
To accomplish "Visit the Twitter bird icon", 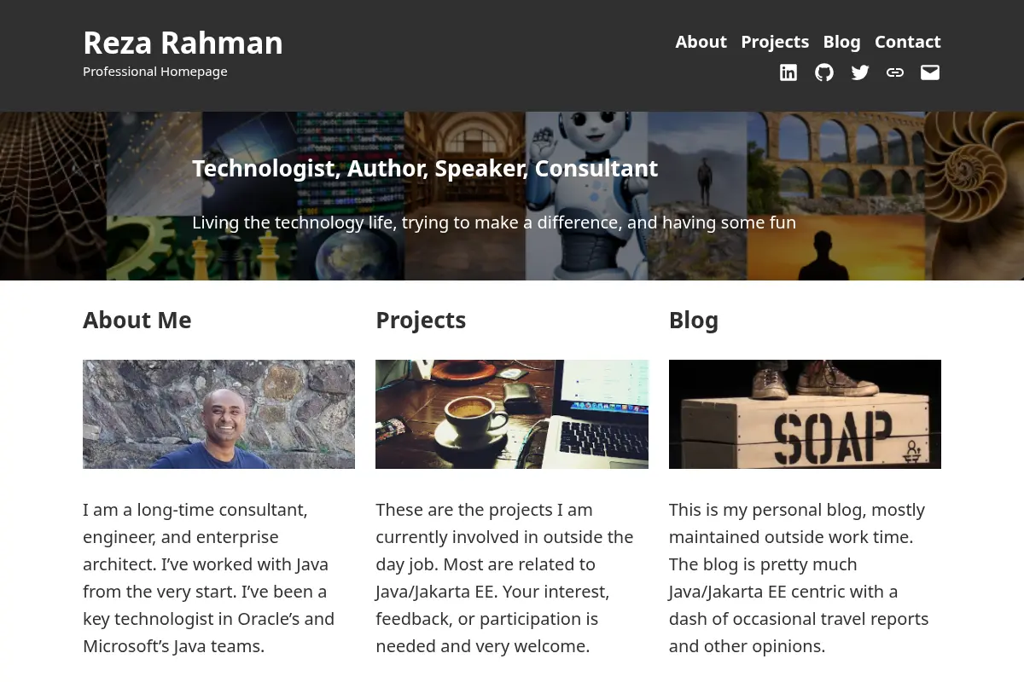I will (860, 72).
